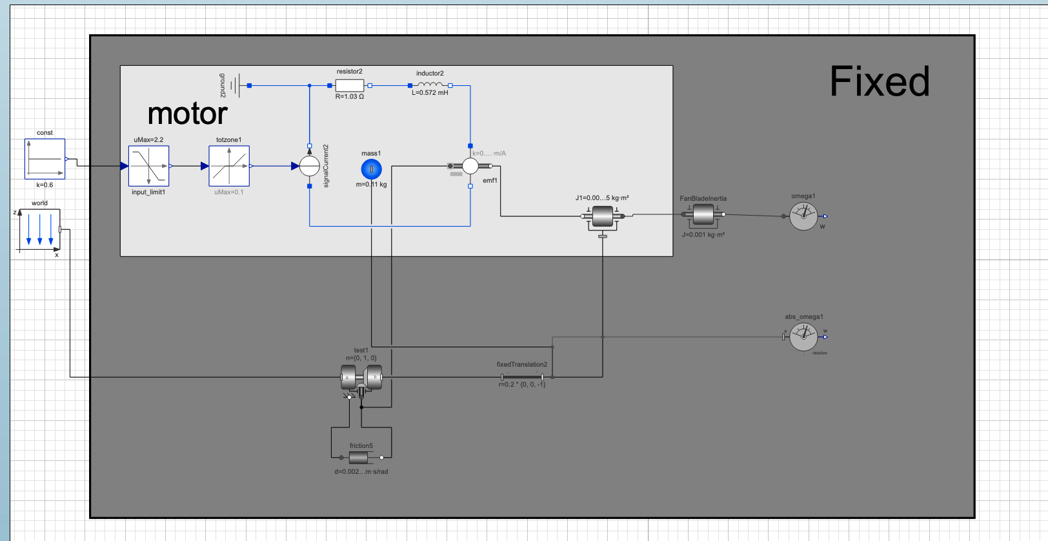Select the resistor2 component
The height and width of the screenshot is (541, 1048).
pyautogui.click(x=350, y=85)
